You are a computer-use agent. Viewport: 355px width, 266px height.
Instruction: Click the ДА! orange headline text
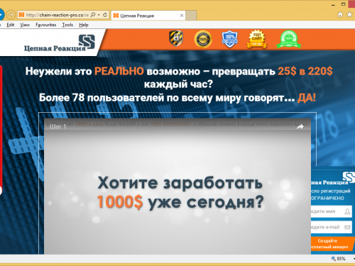(307, 97)
